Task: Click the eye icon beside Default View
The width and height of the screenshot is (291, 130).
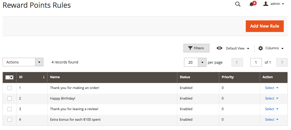Action: point(219,48)
